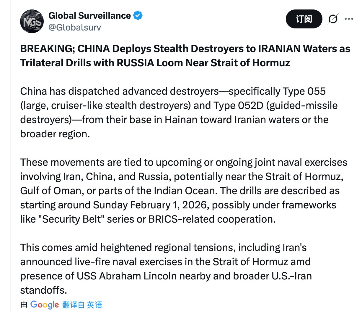
Task: Click the paragraph starting "This comes amid heightened"
Action: (165, 269)
